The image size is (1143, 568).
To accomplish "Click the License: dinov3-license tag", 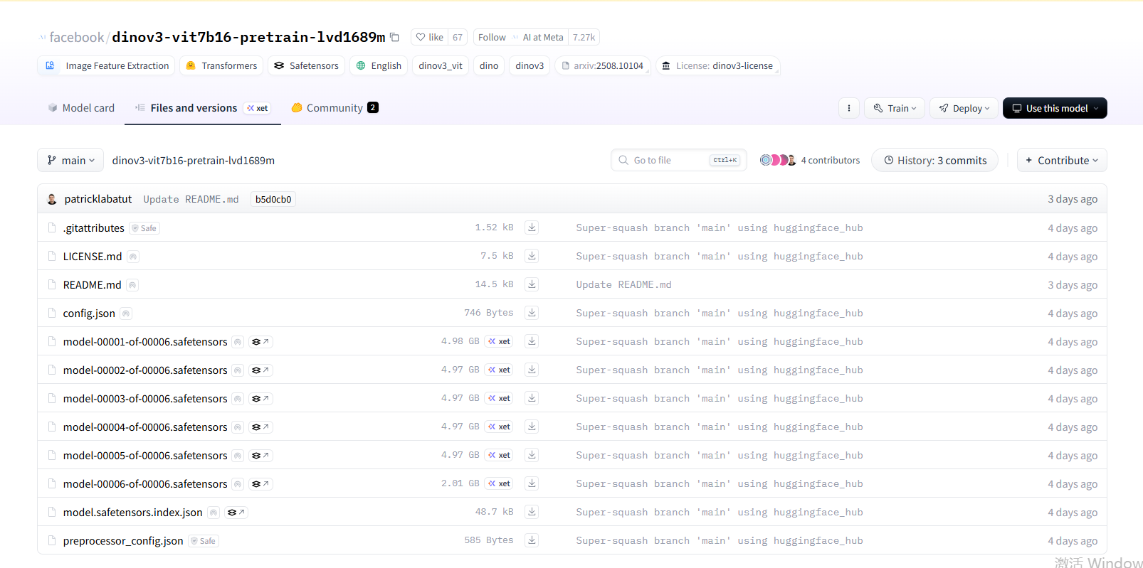I will (717, 65).
